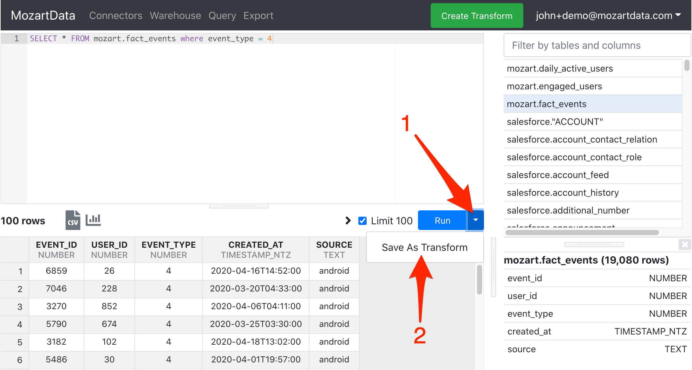Download results as CSV file icon
Screen dimensions: 692x370
[73, 220]
